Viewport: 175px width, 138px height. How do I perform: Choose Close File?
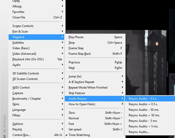36,17
